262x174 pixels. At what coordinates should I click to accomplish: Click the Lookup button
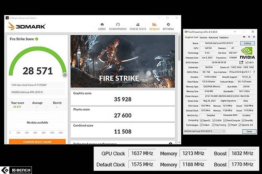point(247,43)
